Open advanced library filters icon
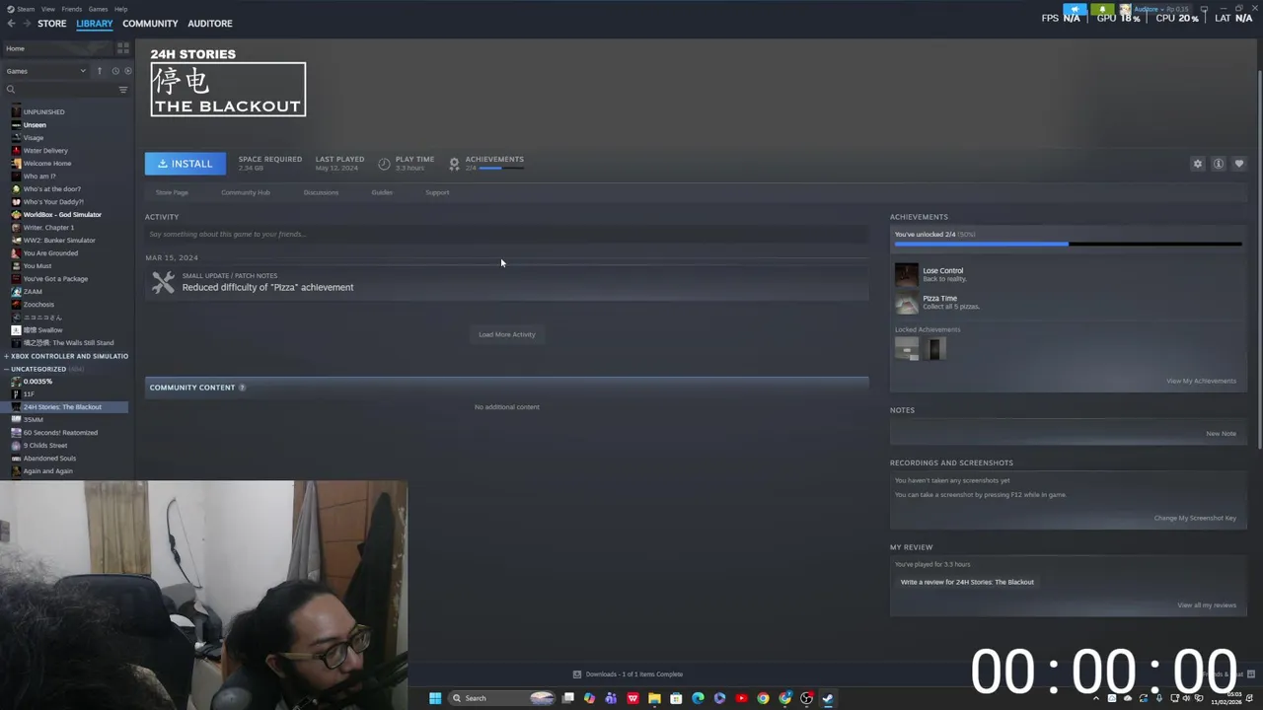This screenshot has height=710, width=1263. tap(123, 90)
